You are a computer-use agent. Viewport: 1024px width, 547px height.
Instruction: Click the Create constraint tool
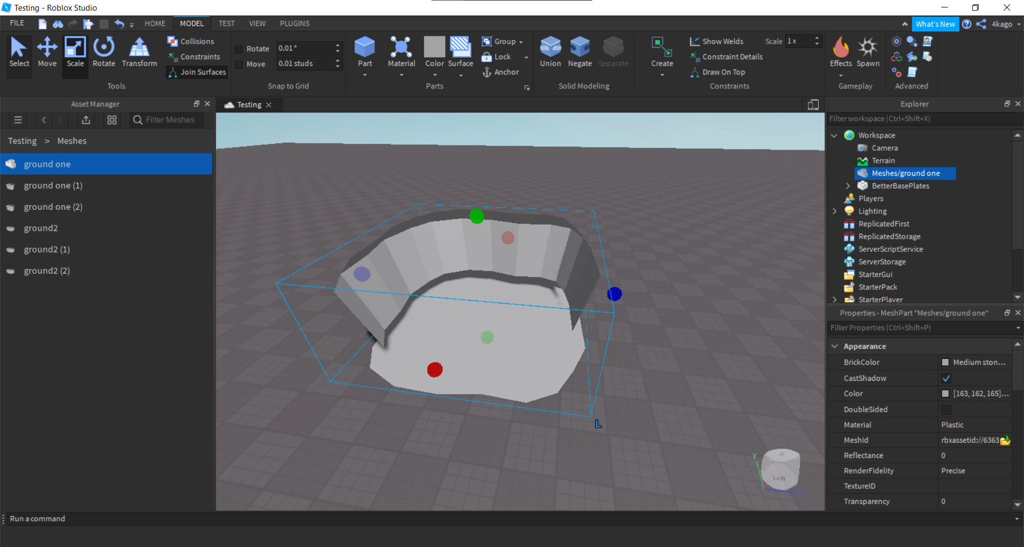tap(662, 52)
